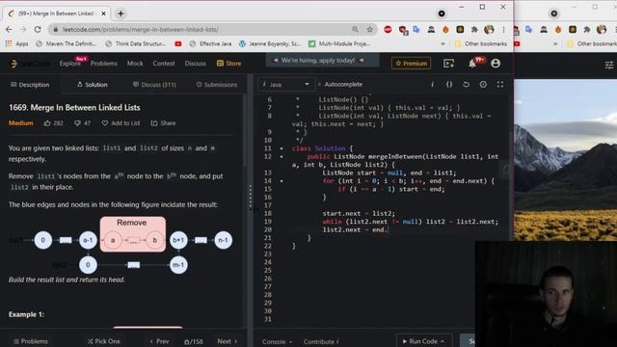Close the Merge In Between Linked tab

click(x=103, y=13)
